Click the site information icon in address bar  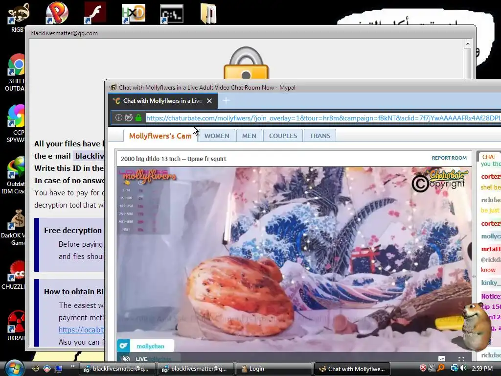coord(118,117)
